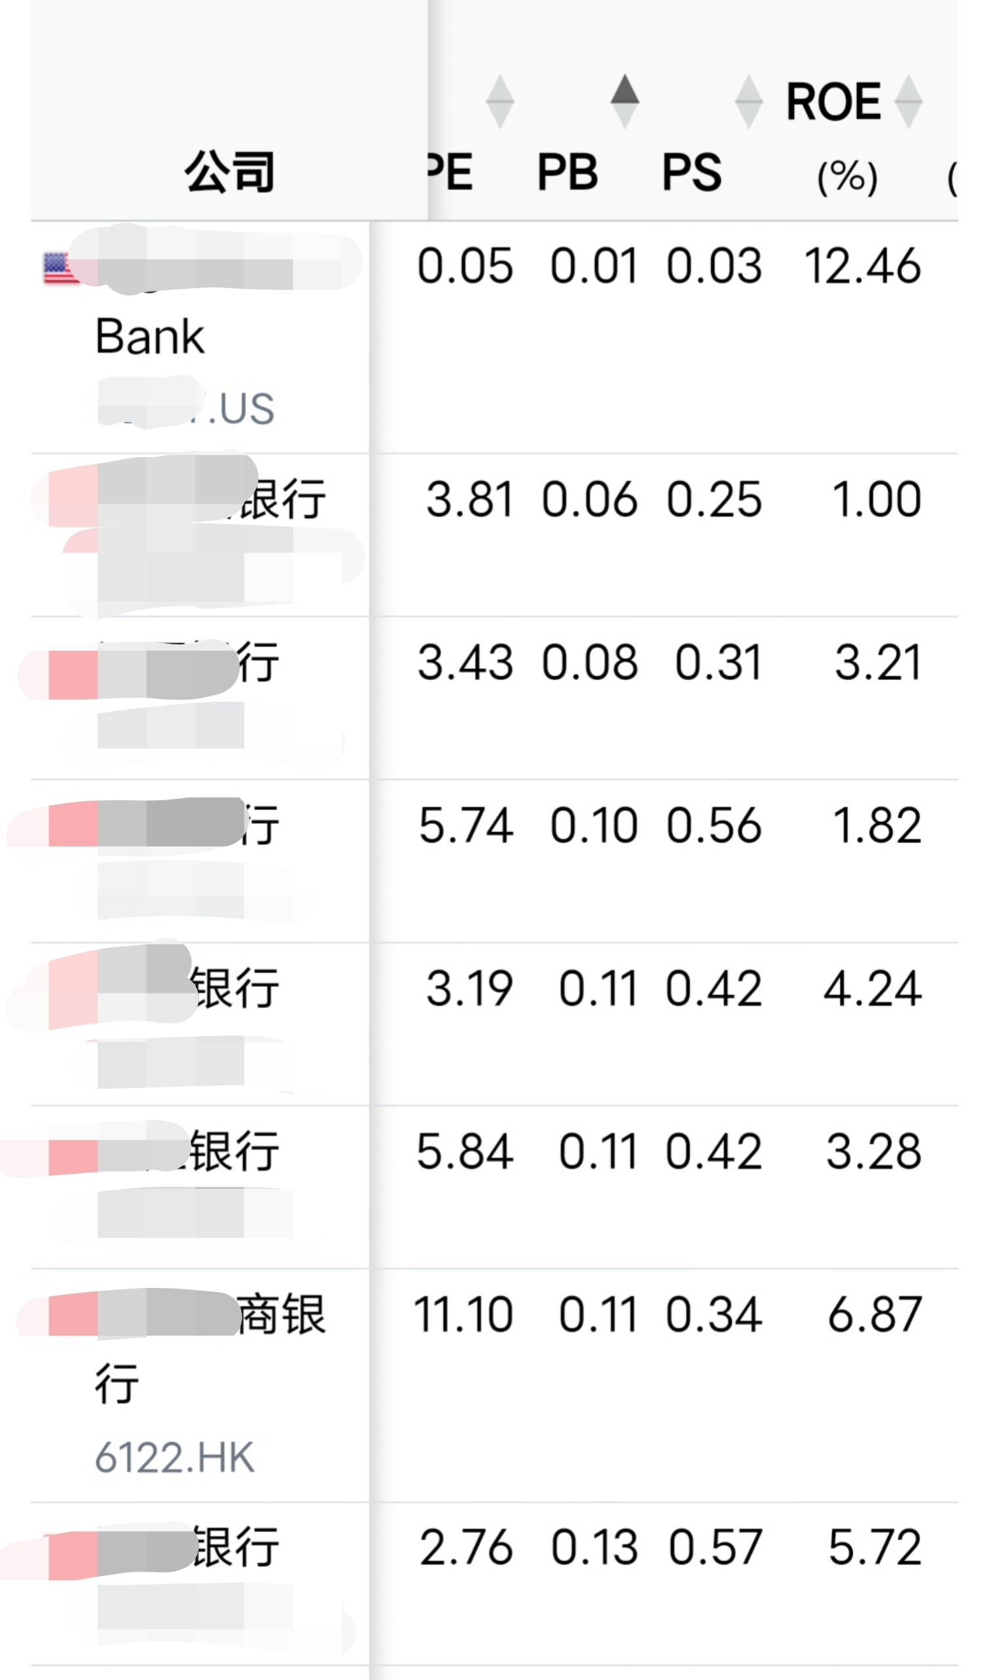Toggle the ROE sort arrows icon
This screenshot has height=1680, width=984.
click(x=908, y=101)
